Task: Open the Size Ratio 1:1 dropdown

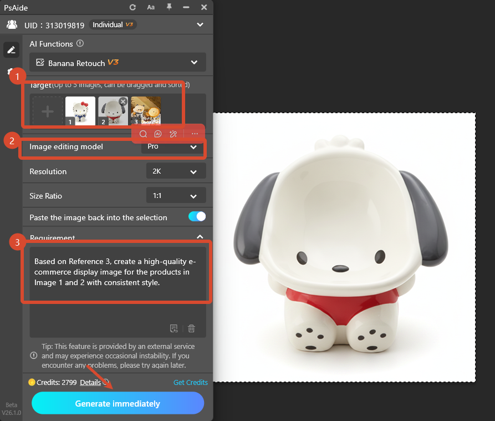Action: 176,195
